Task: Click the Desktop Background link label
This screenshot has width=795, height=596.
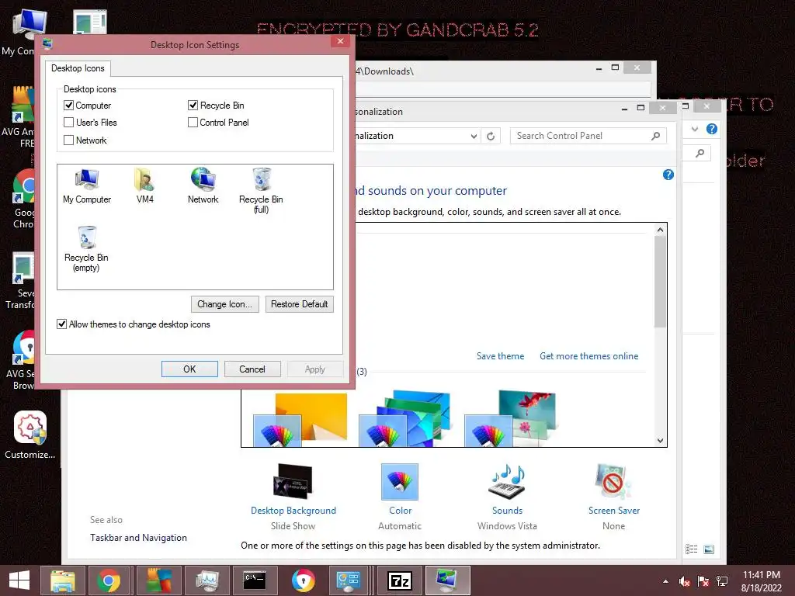Action: [x=293, y=511]
